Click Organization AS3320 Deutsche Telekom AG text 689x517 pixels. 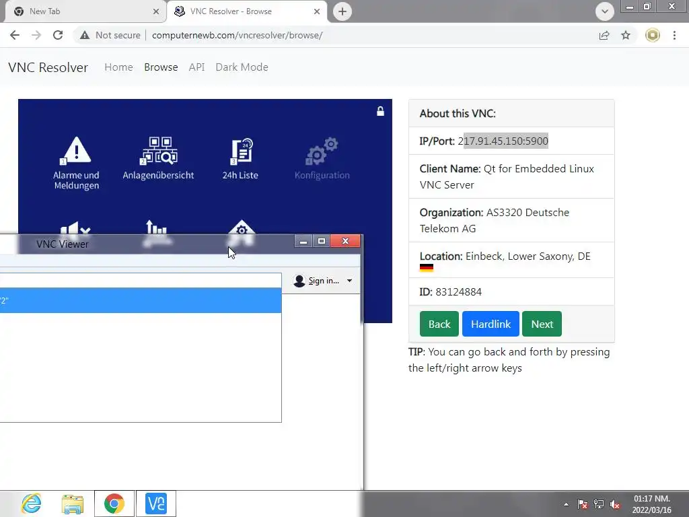pos(495,220)
